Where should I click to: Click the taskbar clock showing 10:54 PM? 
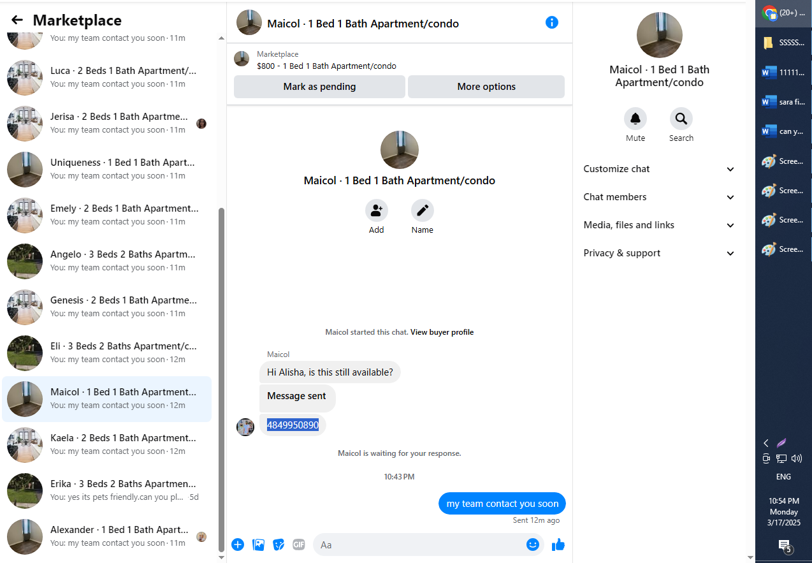[783, 512]
